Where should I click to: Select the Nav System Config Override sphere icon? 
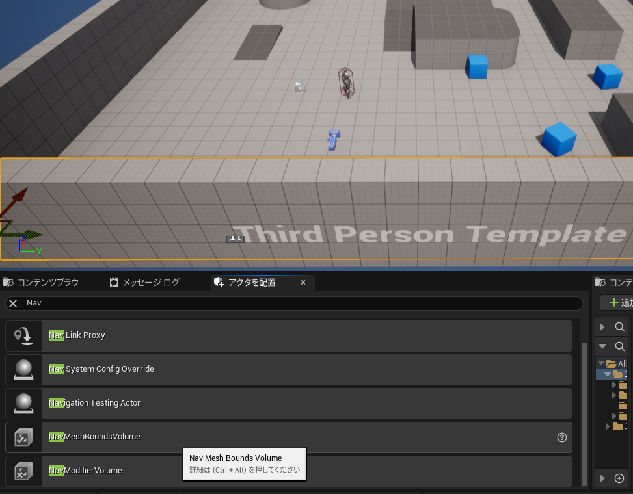point(23,370)
